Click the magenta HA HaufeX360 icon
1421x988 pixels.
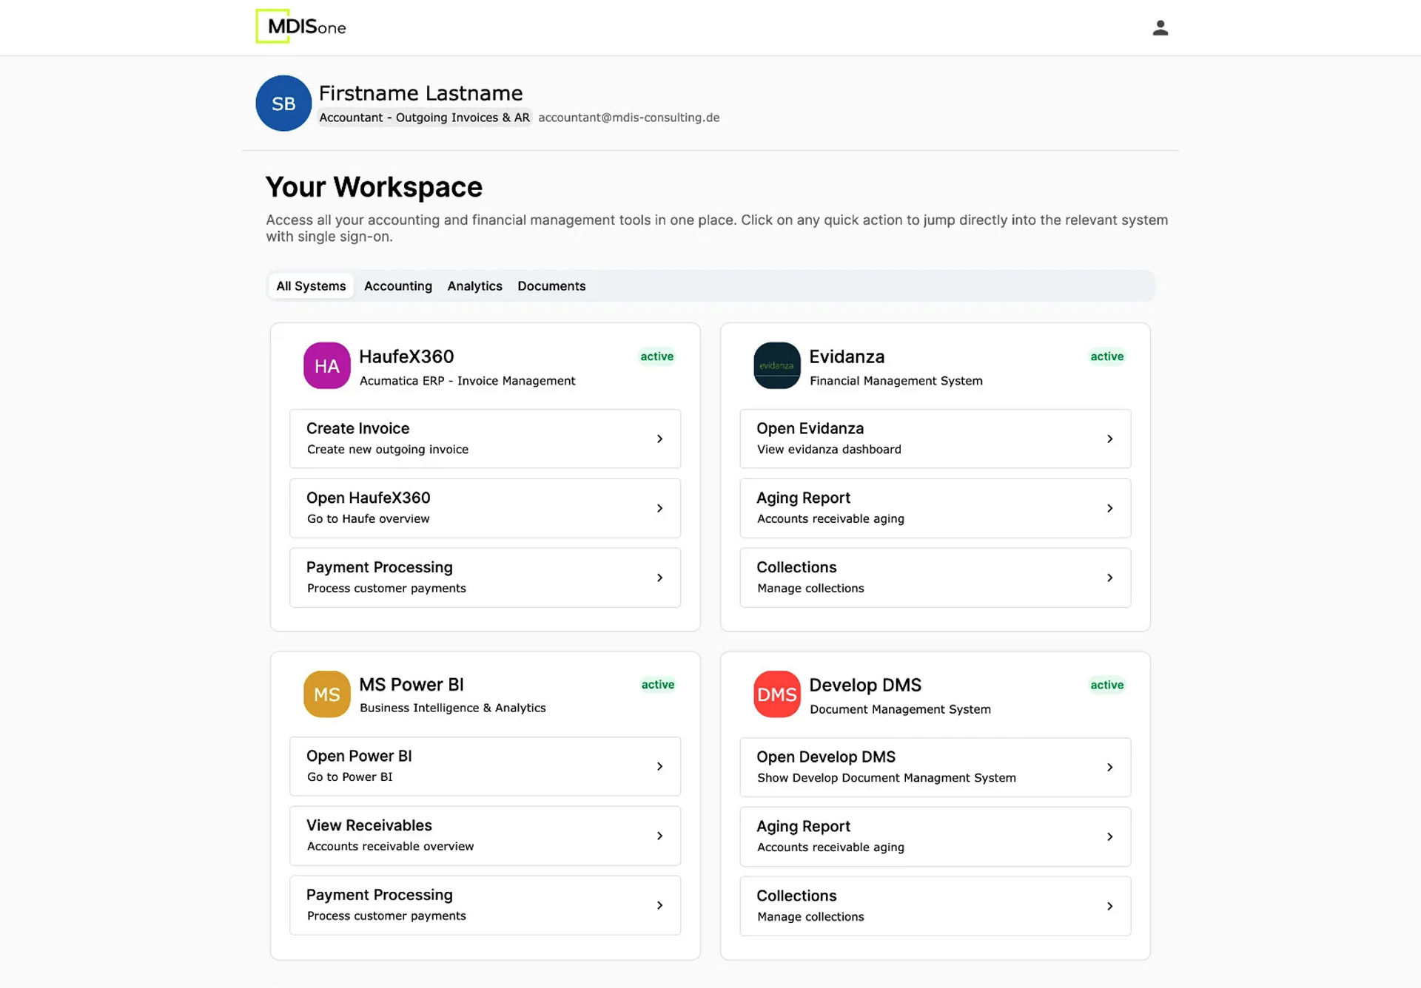click(326, 365)
